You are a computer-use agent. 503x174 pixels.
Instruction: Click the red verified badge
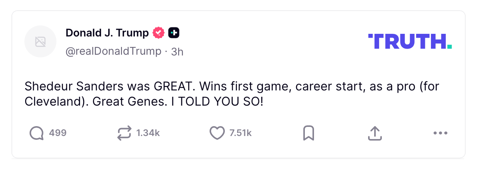pos(159,33)
